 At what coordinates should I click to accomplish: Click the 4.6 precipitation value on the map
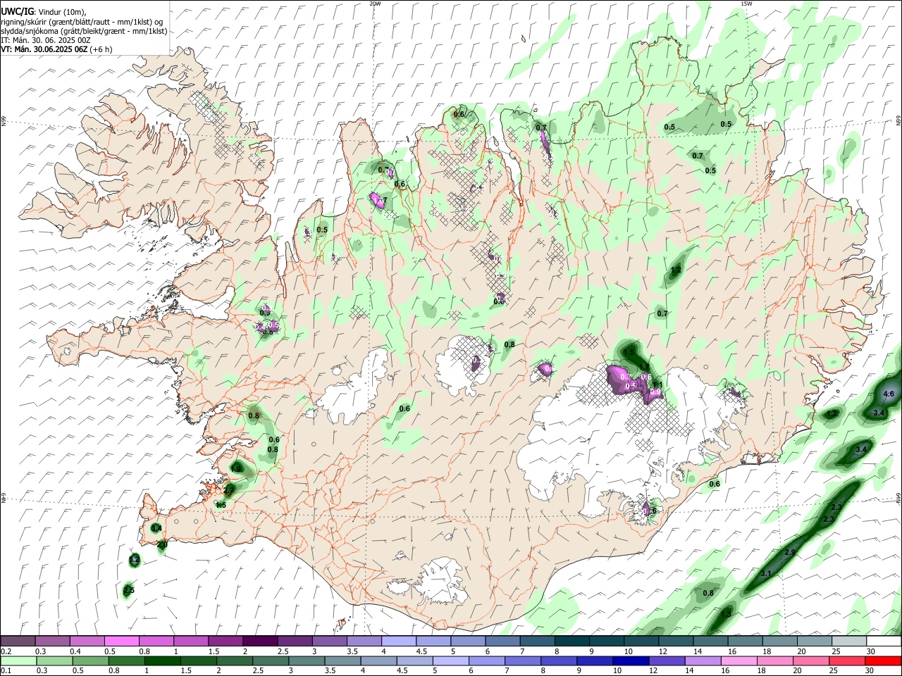(889, 394)
